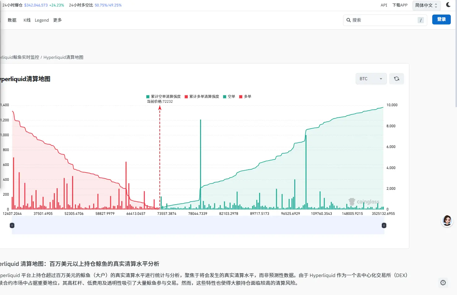
Task: Refresh the liquidation map chart
Action: [397, 79]
